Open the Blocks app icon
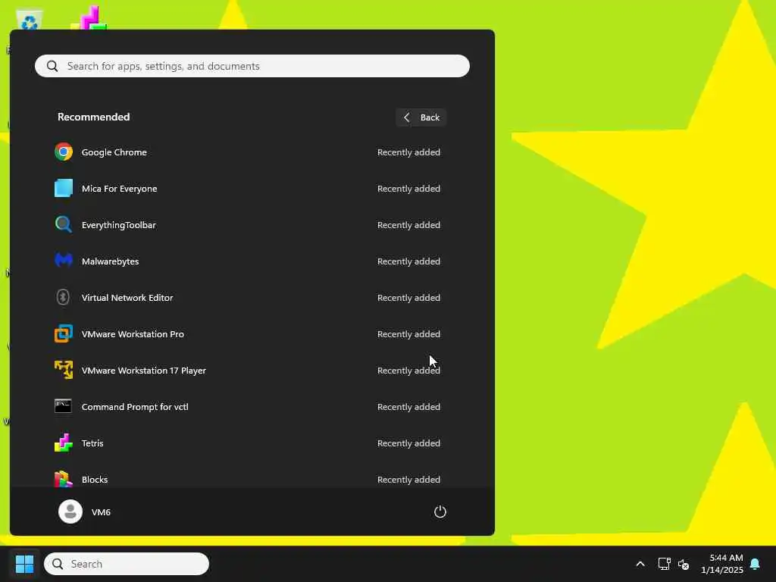Viewport: 776px width, 582px height. pyautogui.click(x=64, y=479)
